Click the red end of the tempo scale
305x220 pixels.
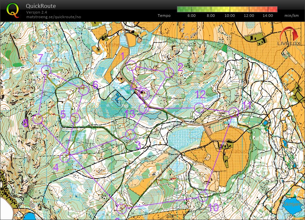coord(275,9)
